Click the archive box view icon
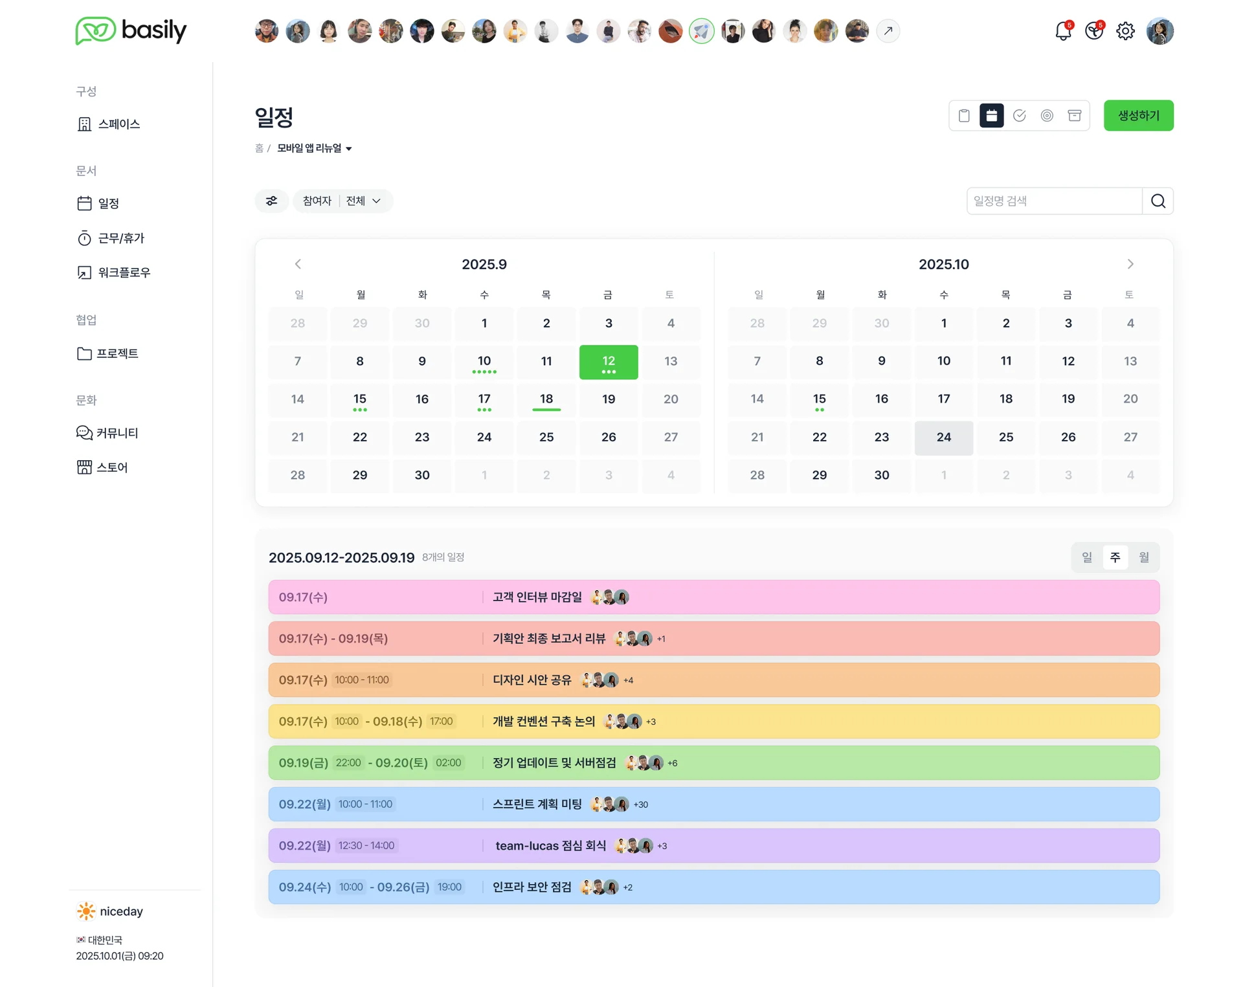The image size is (1243, 987). pos(1075,116)
